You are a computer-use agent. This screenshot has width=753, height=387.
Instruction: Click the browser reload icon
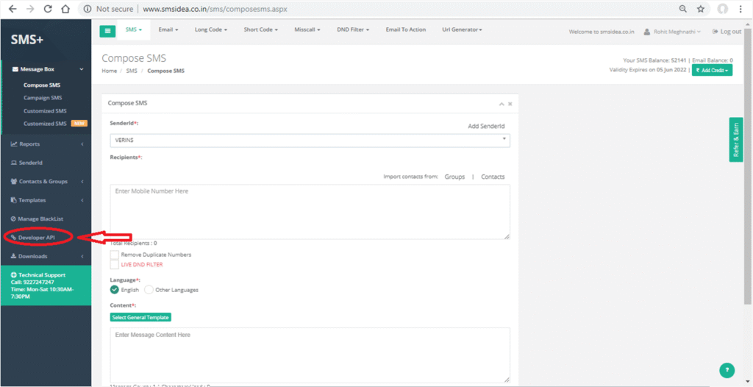48,10
